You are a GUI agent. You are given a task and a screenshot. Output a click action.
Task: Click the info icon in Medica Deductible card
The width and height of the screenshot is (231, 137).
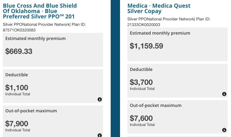(x=224, y=94)
